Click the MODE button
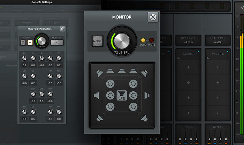This screenshot has height=145, width=244. pyautogui.click(x=97, y=41)
